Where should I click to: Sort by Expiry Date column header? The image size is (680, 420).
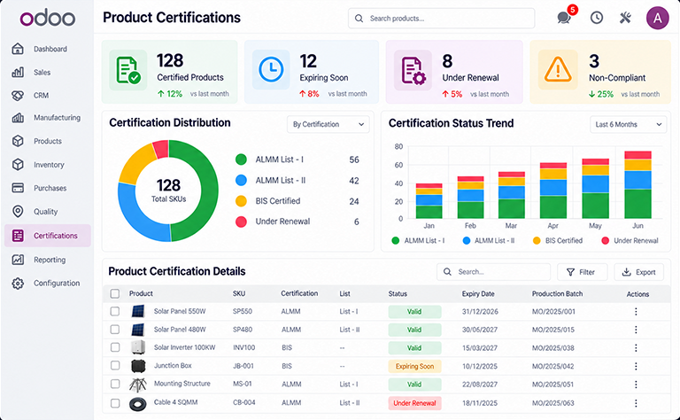pyautogui.click(x=478, y=294)
